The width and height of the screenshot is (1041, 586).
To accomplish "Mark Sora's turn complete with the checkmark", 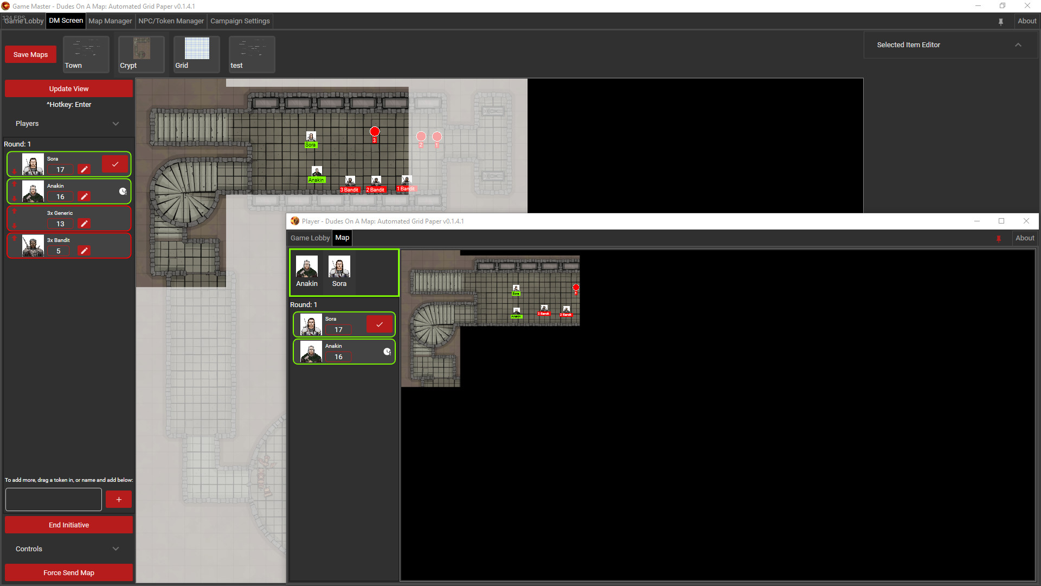I will [114, 164].
